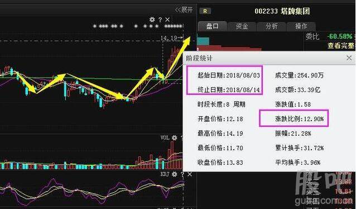Switch to the 盘口 tab
Viewport: 356px width, 209px height.
[x=212, y=26]
